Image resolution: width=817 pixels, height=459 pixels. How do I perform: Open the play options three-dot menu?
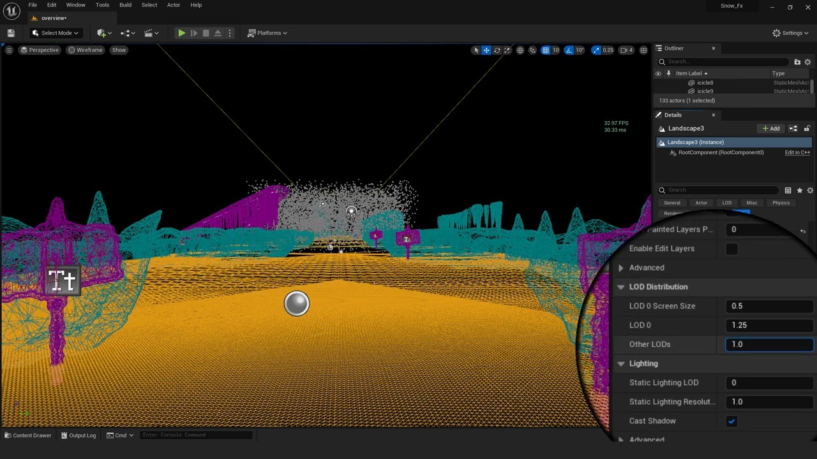230,33
